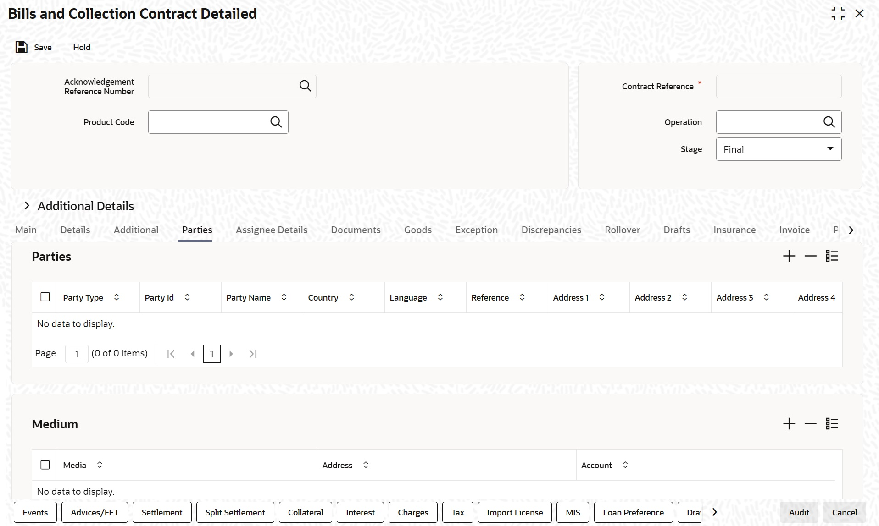Screen dimensions: 879x526
Task: Sort Medium table by Account column
Action: point(625,465)
